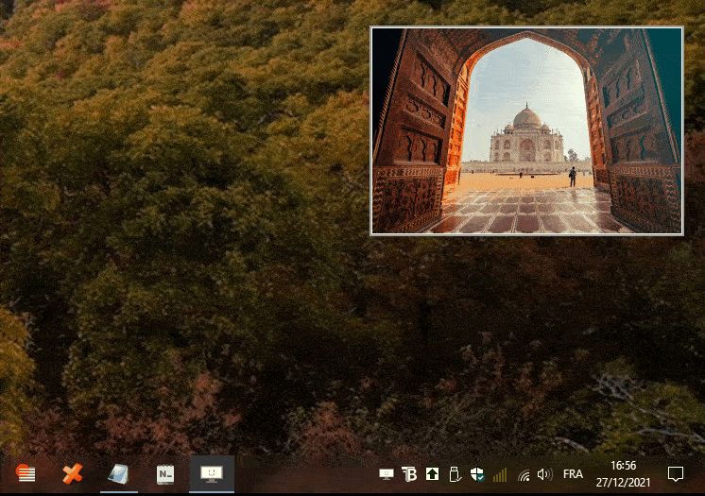
Task: Open the N notebook taskbar app
Action: [165, 474]
